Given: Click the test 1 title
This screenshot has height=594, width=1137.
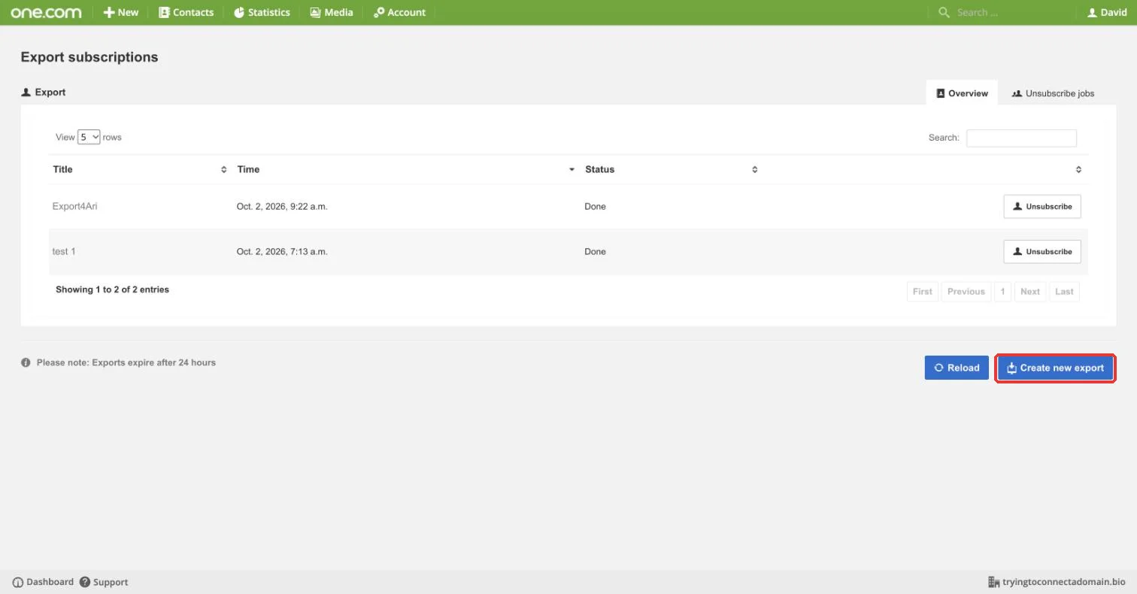Looking at the screenshot, I should tap(64, 251).
